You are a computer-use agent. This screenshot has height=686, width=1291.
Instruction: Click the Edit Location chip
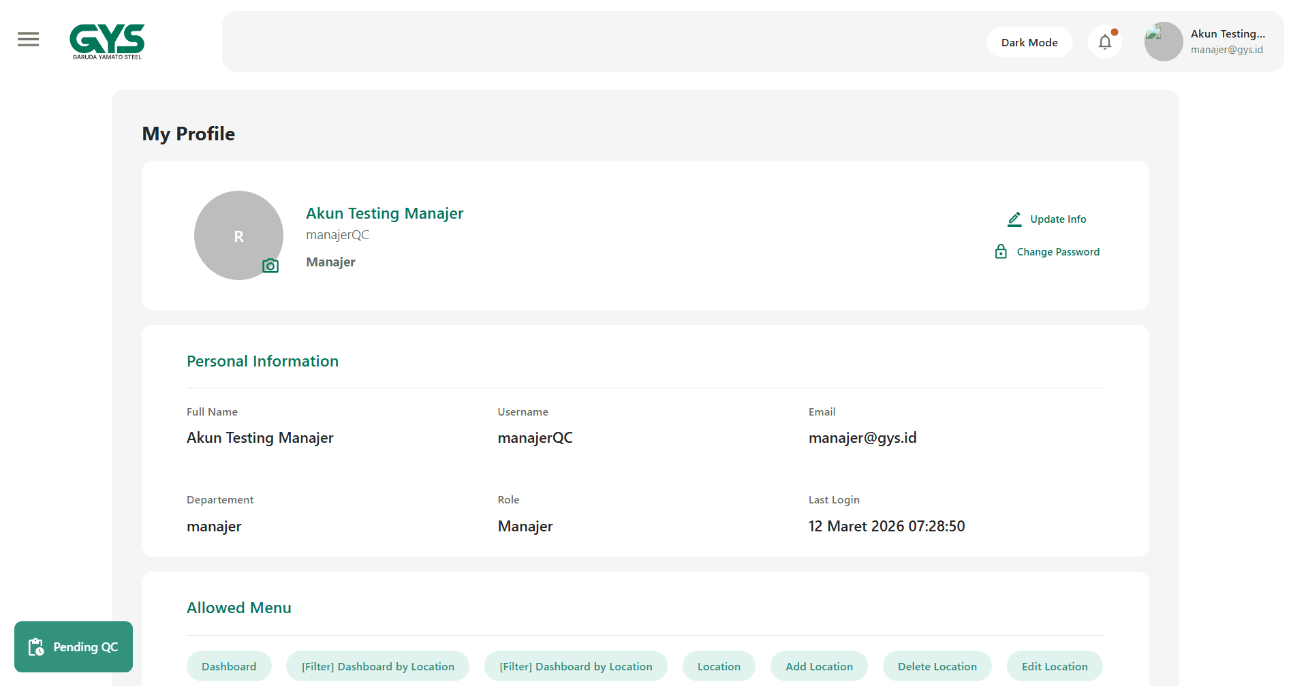click(1054, 666)
